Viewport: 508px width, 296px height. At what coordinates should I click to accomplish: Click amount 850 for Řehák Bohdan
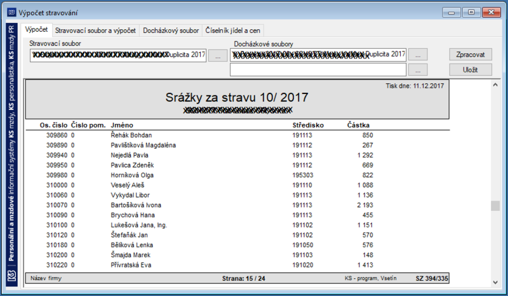368,135
